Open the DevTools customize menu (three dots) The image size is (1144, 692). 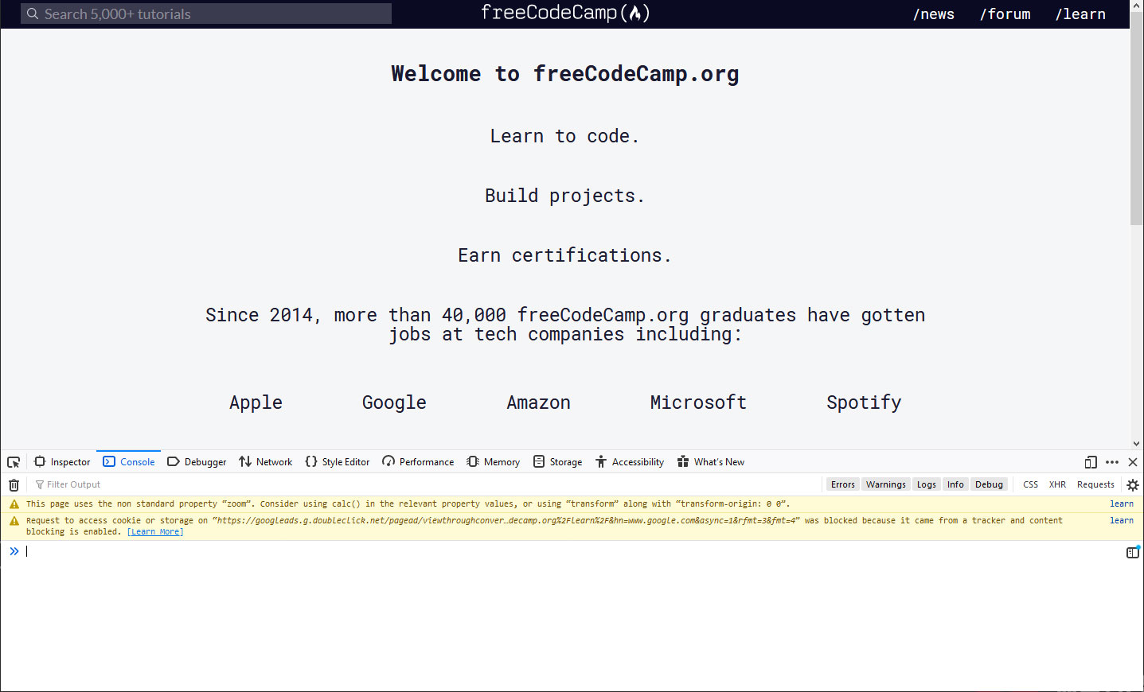[1111, 461]
